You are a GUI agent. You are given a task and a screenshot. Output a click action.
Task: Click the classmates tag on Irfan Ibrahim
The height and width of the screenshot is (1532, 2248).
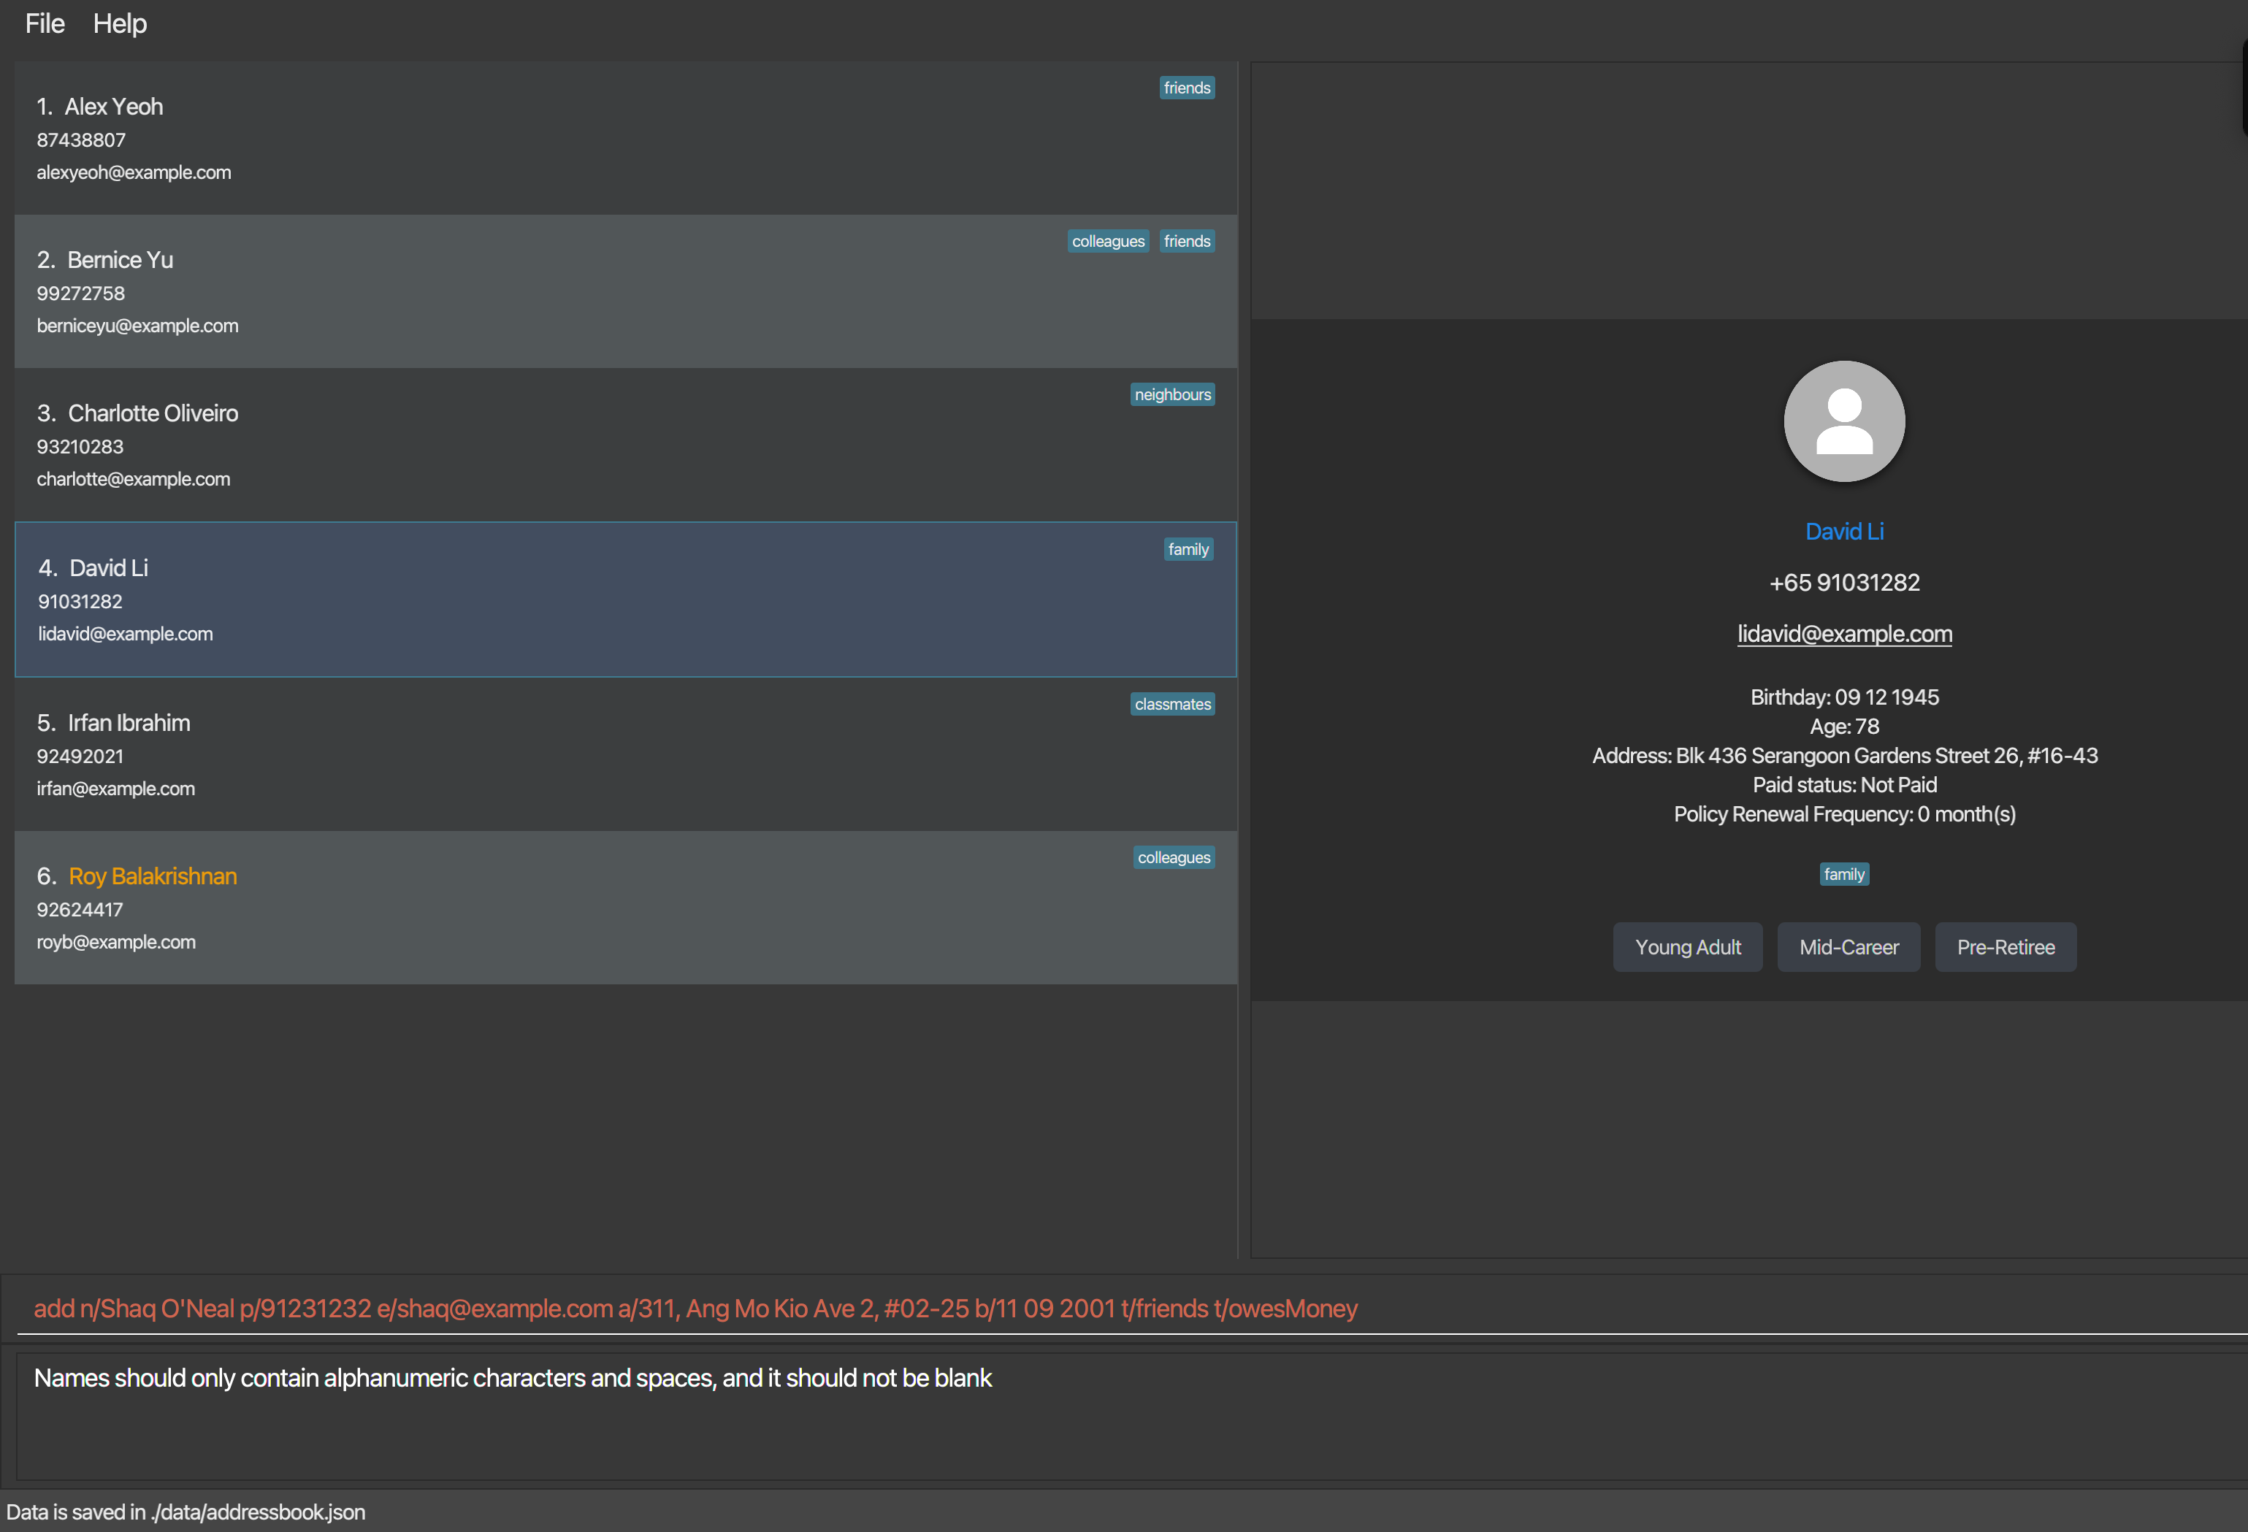click(1171, 704)
